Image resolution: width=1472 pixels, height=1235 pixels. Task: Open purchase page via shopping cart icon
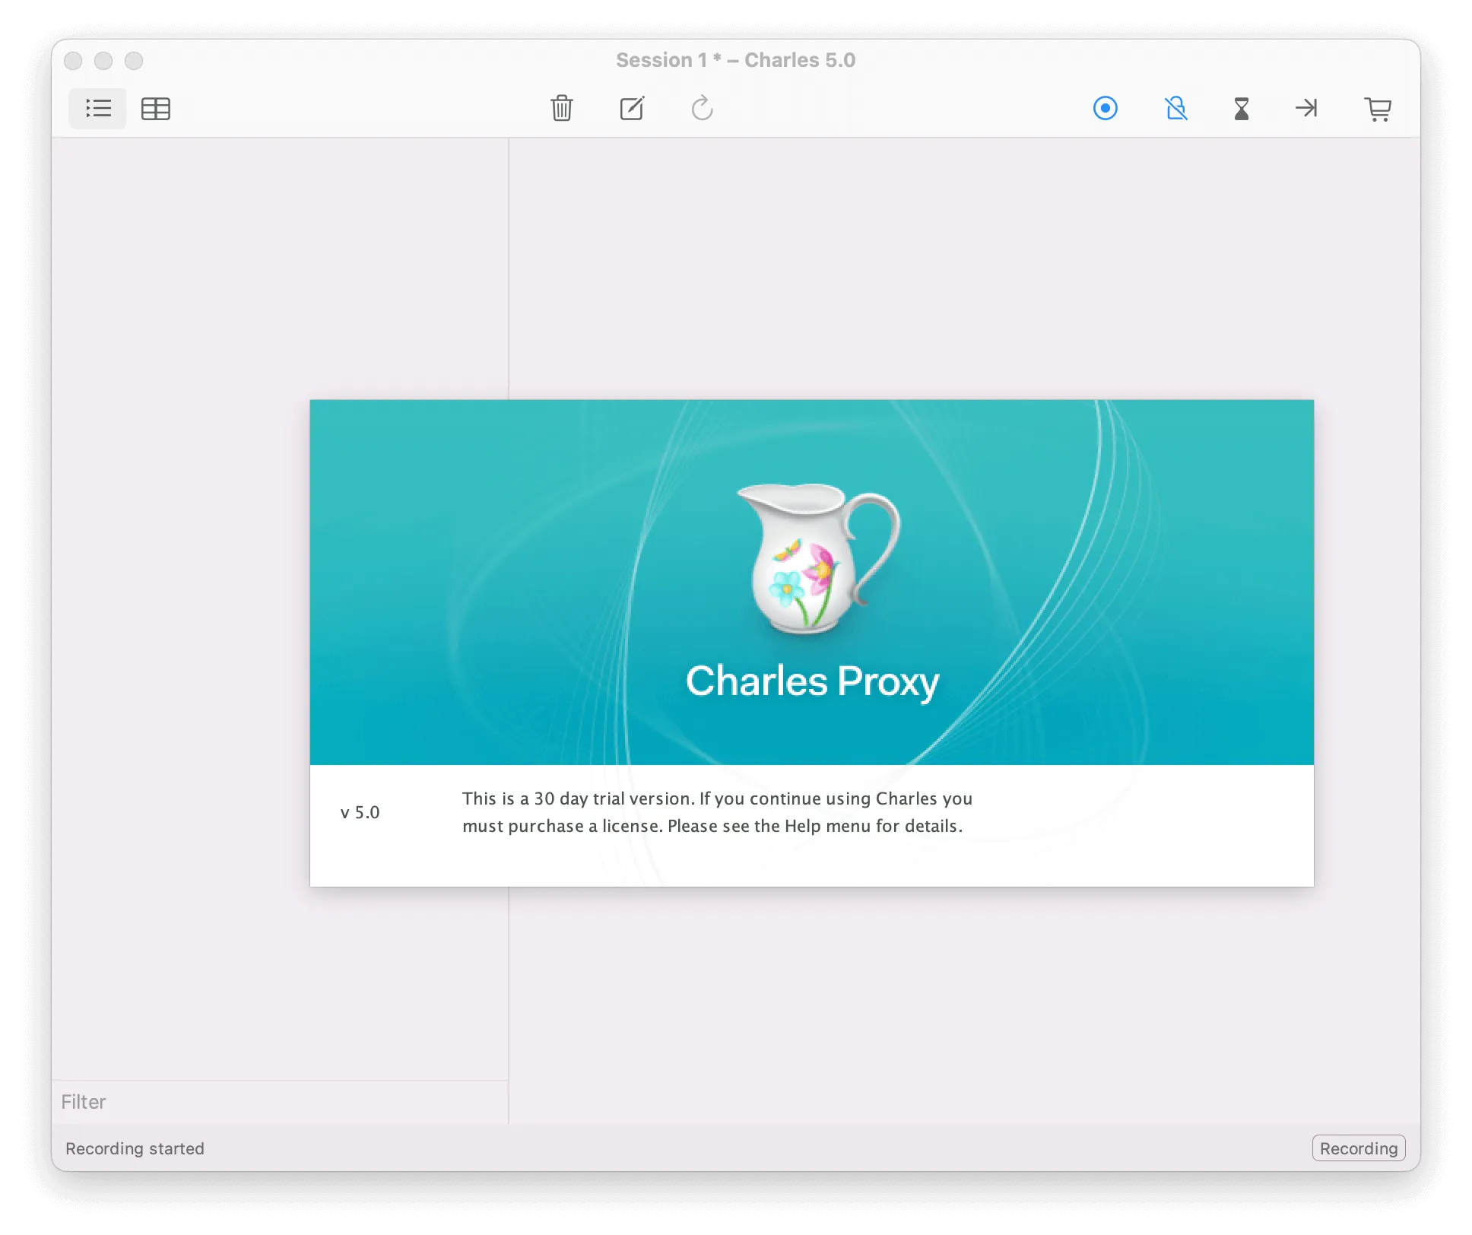point(1378,109)
